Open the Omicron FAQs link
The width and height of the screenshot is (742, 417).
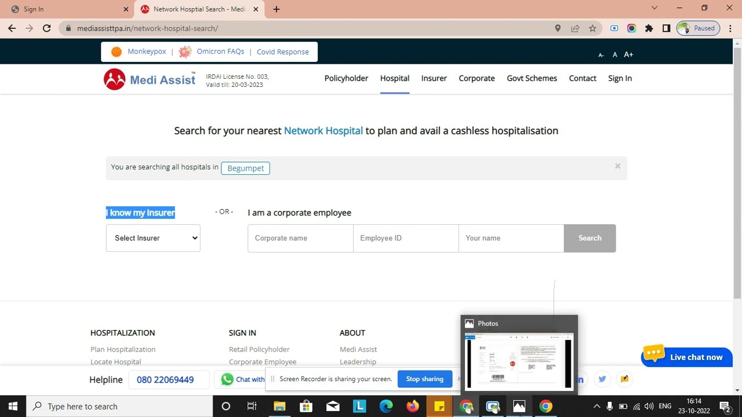pos(220,52)
